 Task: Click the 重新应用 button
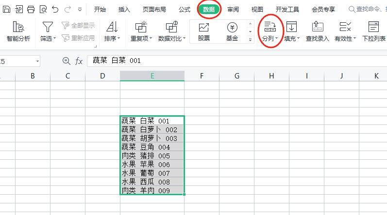(x=78, y=38)
